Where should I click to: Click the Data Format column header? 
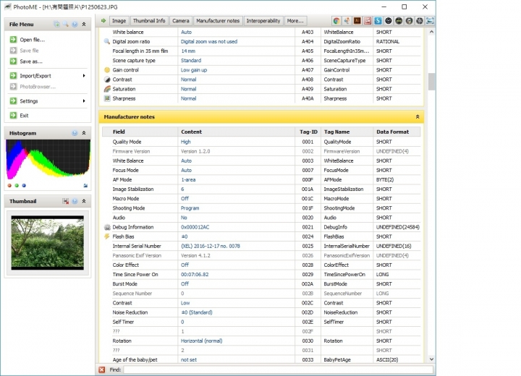click(x=397, y=132)
